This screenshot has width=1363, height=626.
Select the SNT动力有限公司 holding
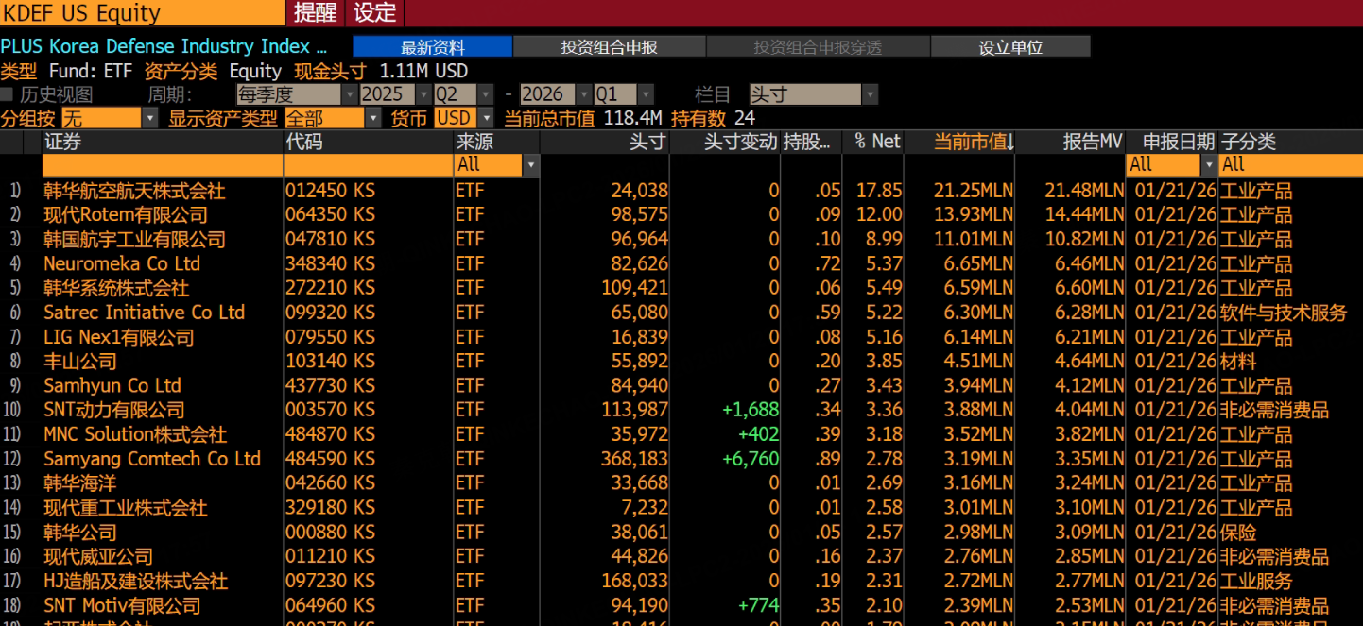113,410
